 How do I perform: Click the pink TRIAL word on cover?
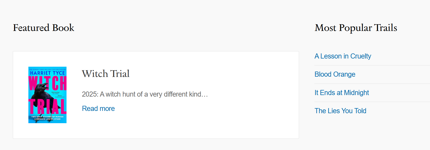pos(47,106)
